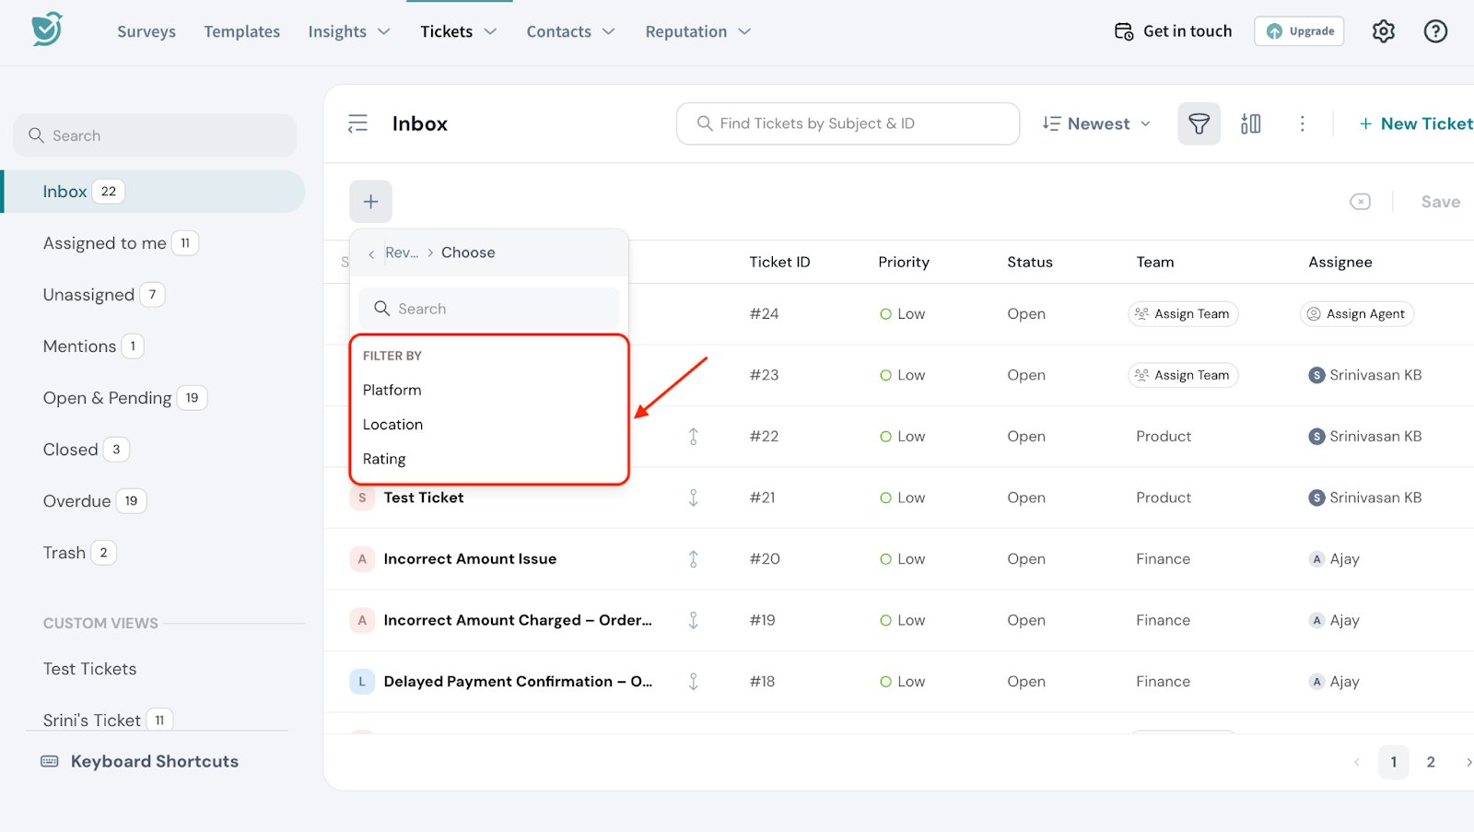Collapse the sidebar using the Inbox menu icon
The height and width of the screenshot is (832, 1474).
(x=357, y=123)
